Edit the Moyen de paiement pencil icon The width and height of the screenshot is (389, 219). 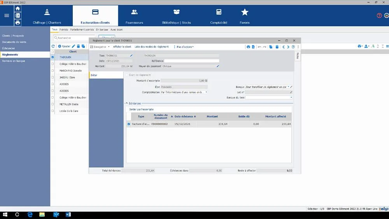click(218, 66)
